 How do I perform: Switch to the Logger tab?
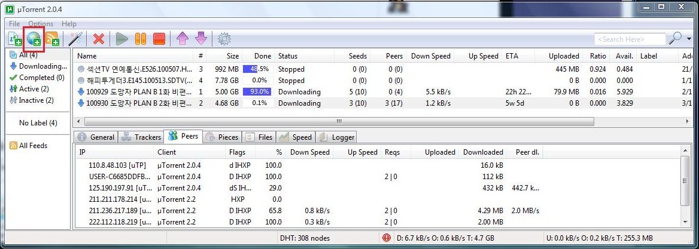[338, 137]
